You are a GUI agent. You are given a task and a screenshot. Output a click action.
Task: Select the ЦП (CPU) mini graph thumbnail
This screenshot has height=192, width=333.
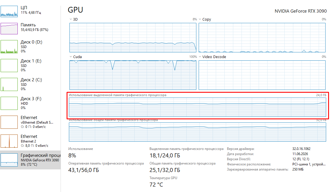click(x=9, y=11)
